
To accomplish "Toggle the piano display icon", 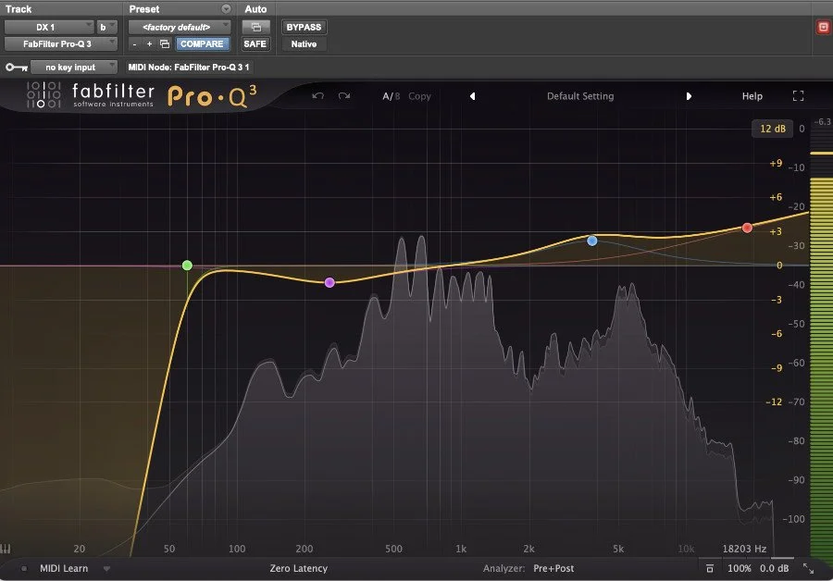I will [6, 549].
